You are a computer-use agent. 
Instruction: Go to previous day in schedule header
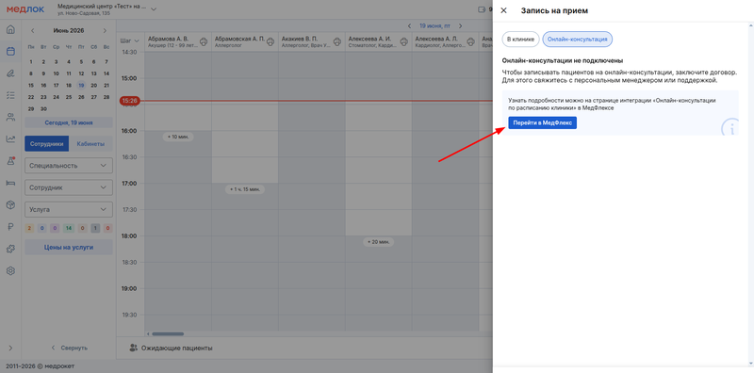point(409,25)
